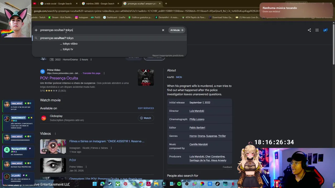Open composer Camille Mandoki link
This screenshot has height=188, width=335.
click(198, 144)
